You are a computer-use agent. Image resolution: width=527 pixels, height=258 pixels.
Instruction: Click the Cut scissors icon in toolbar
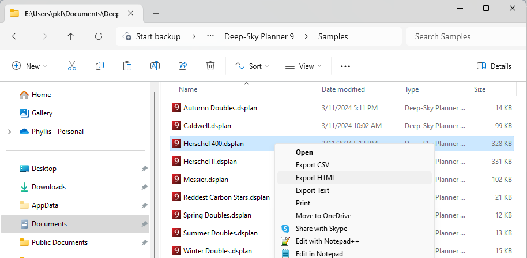(72, 66)
